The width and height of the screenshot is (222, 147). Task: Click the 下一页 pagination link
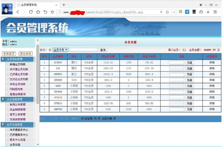coord(64,119)
